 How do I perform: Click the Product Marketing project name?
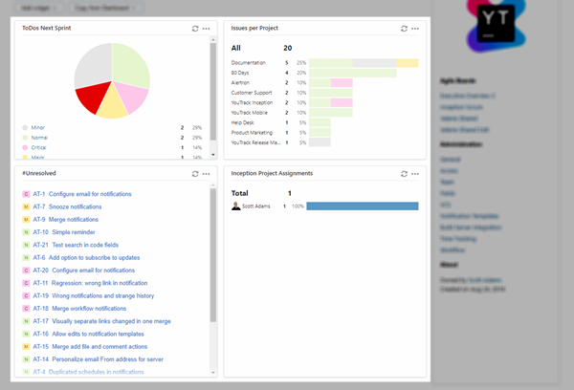tap(252, 133)
